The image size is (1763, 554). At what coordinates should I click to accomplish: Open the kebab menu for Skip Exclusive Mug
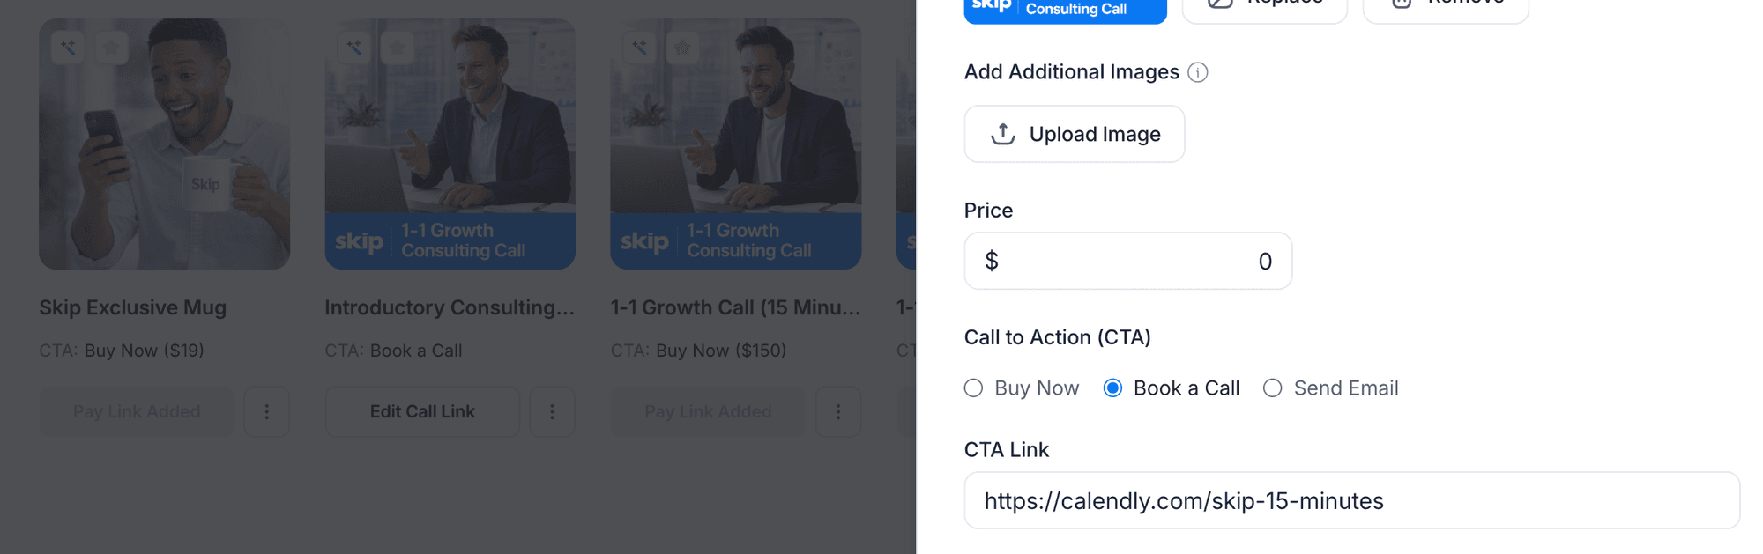pos(267,411)
